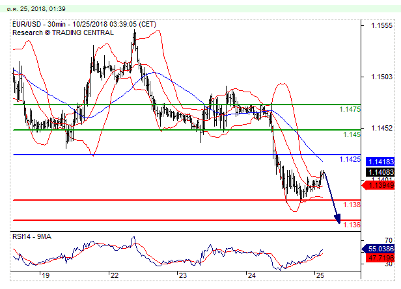The height and width of the screenshot is (289, 401).
Task: Click the blue price tag 1.14183
Action: click(380, 162)
